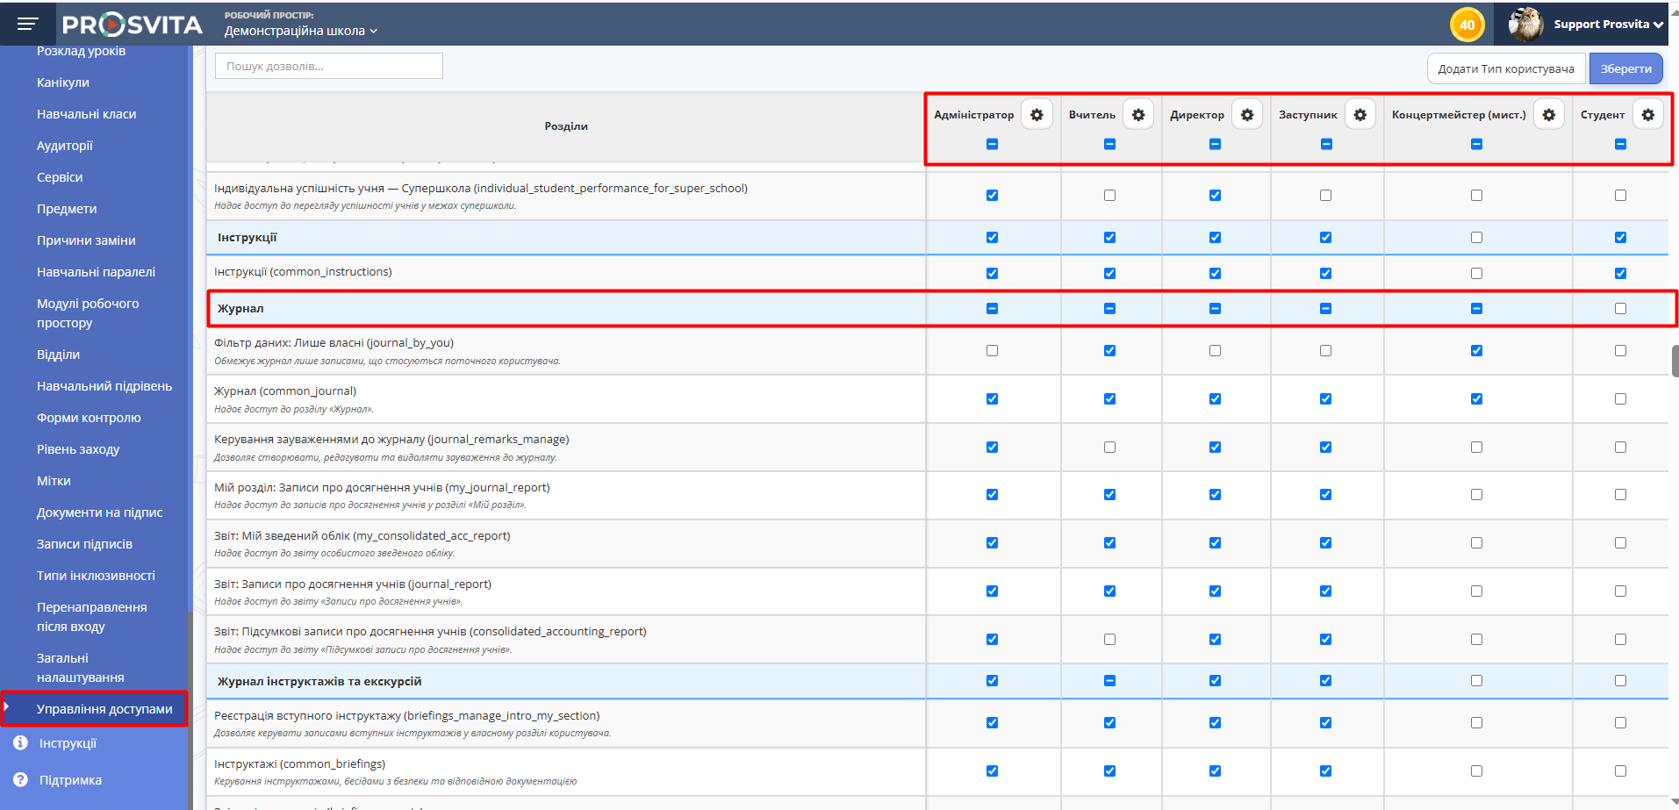Toggle all permissions under Заступник header

click(x=1326, y=144)
